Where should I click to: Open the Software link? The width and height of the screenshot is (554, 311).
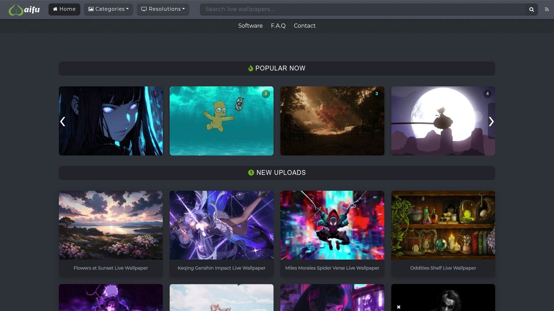point(250,26)
